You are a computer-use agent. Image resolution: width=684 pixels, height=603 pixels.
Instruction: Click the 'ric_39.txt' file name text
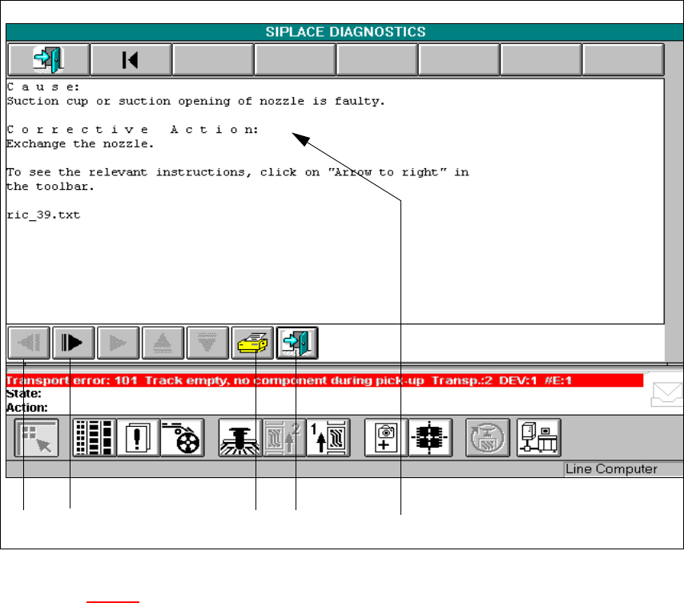[43, 215]
